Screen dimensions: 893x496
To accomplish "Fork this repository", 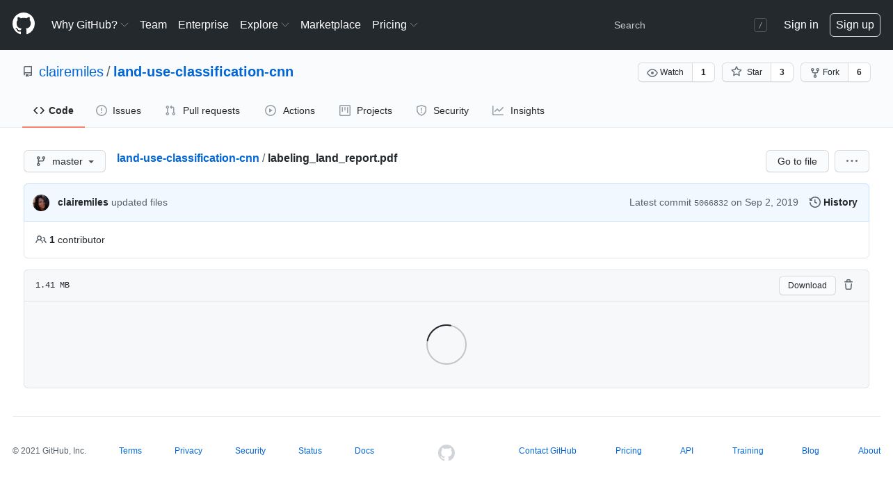I will coord(824,72).
